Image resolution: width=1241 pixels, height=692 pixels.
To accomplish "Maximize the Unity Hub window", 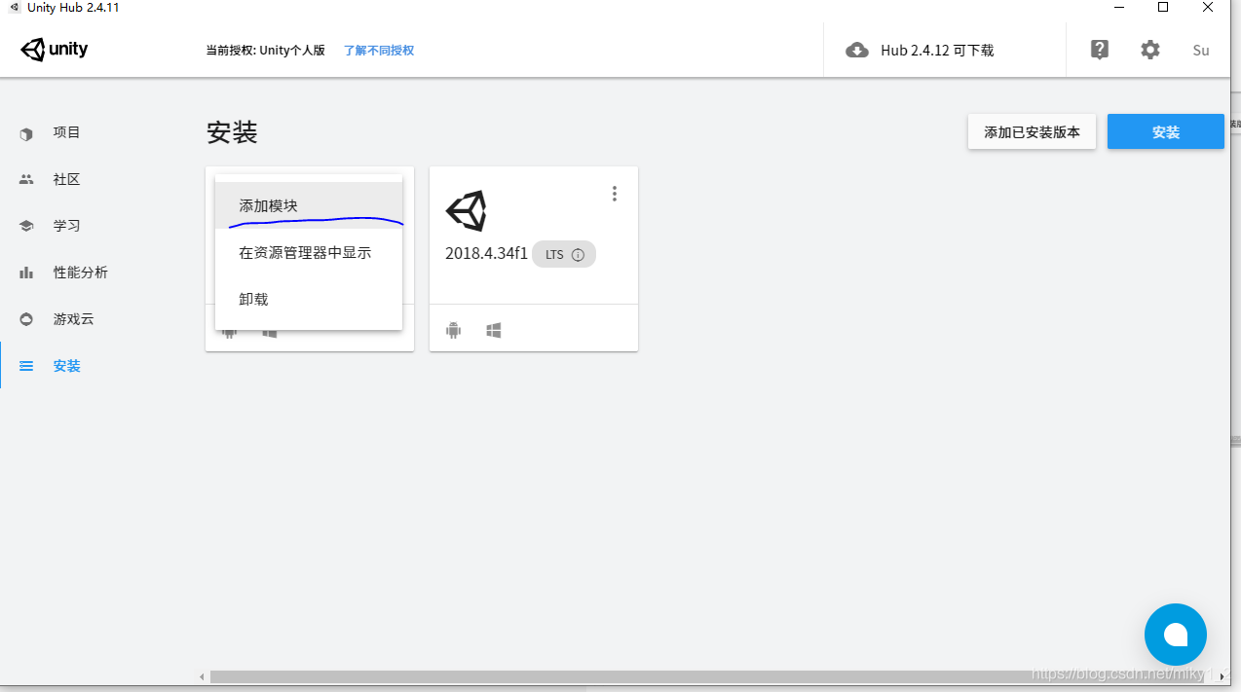I will pyautogui.click(x=1163, y=7).
